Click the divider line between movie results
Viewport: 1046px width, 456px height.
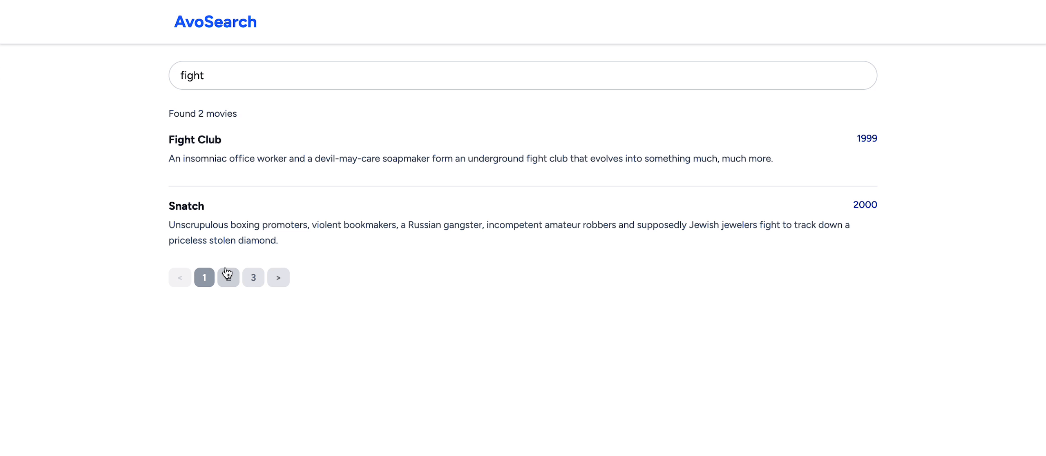point(523,186)
